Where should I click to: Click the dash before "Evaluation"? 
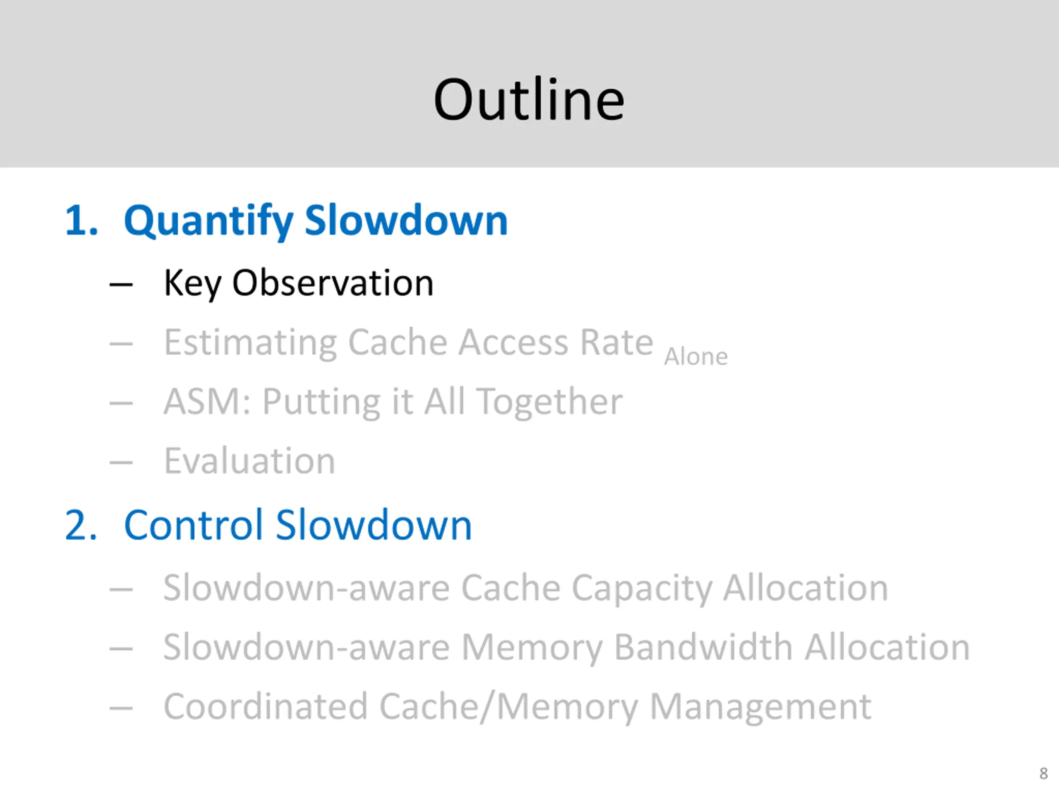point(121,462)
